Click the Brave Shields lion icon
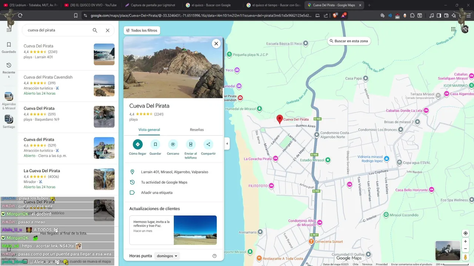The width and height of the screenshot is (474, 266). 334,16
